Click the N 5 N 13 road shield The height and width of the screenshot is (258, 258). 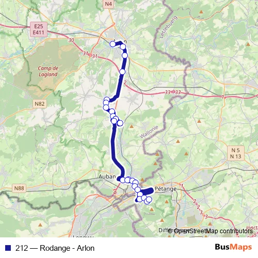pos(236,153)
